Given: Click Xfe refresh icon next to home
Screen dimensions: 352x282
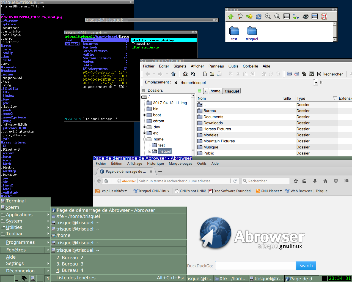Looking at the screenshot, I should point(193,74).
